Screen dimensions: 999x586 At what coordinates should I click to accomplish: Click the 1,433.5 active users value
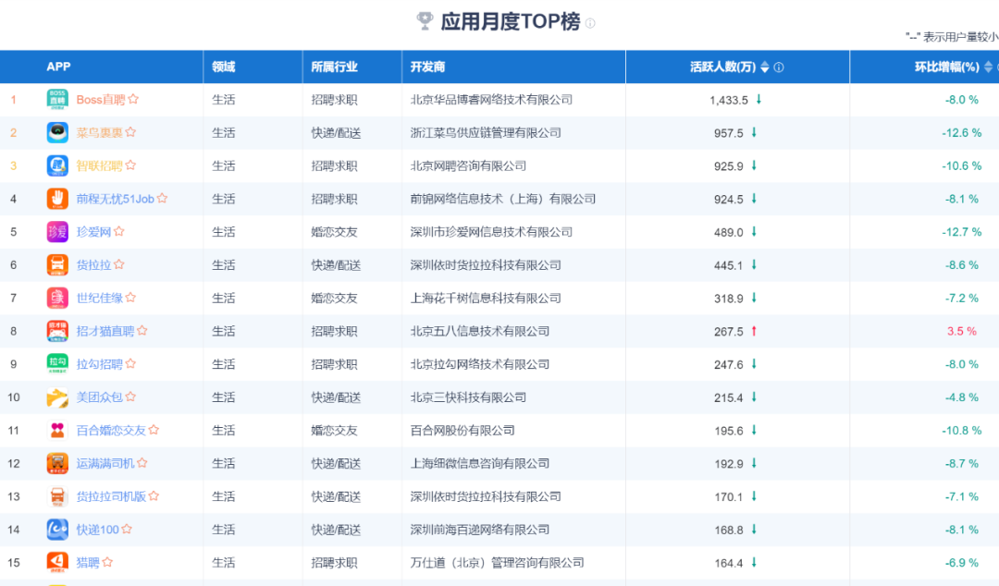pyautogui.click(x=729, y=100)
